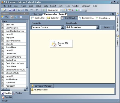The height and width of the screenshot is (103, 120).
Task: Switch to Execution Results tab
Action: pyautogui.click(x=103, y=18)
